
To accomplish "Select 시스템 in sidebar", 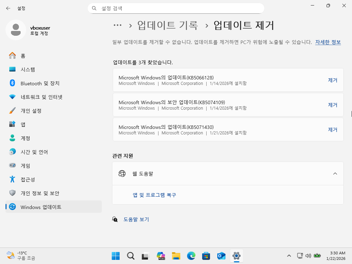I will (x=54, y=69).
